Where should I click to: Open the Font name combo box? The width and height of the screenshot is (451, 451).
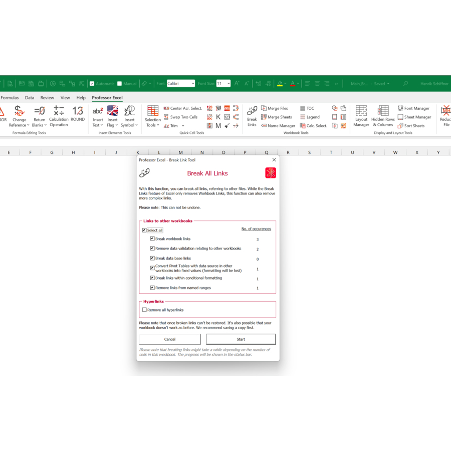click(x=180, y=84)
